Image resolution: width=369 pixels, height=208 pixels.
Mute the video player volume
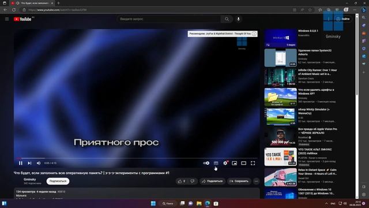click(x=39, y=163)
